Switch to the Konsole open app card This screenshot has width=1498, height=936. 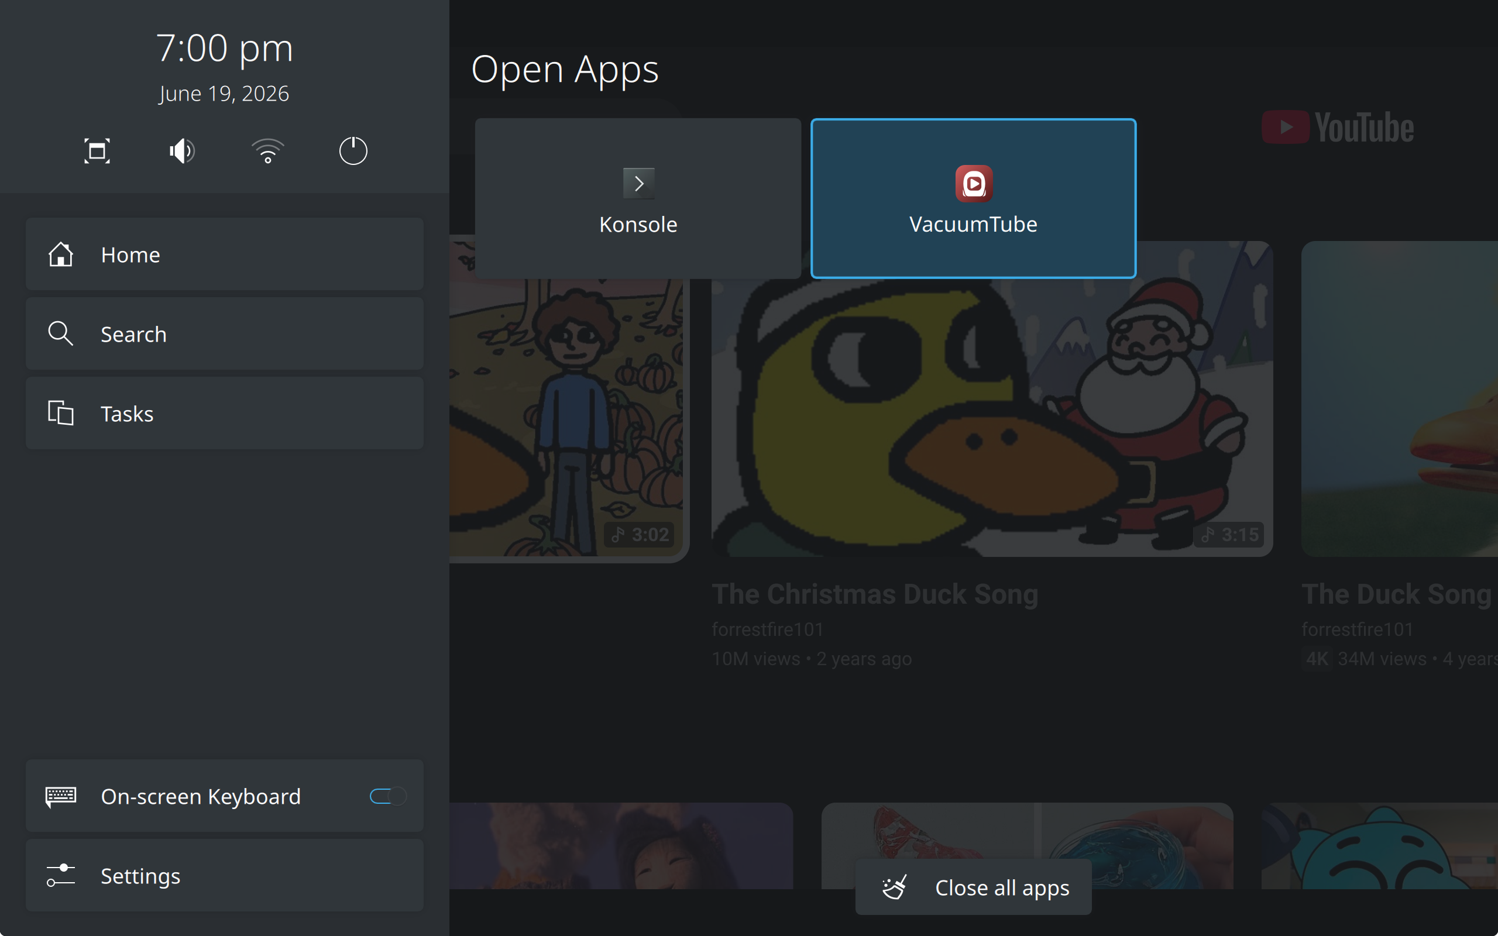(x=638, y=198)
